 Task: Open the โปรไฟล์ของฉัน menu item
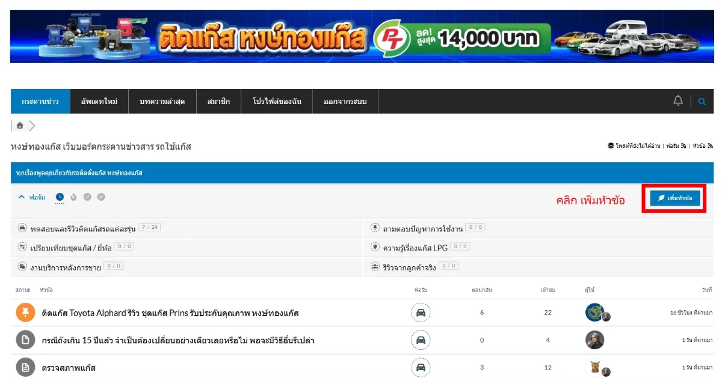tap(277, 102)
